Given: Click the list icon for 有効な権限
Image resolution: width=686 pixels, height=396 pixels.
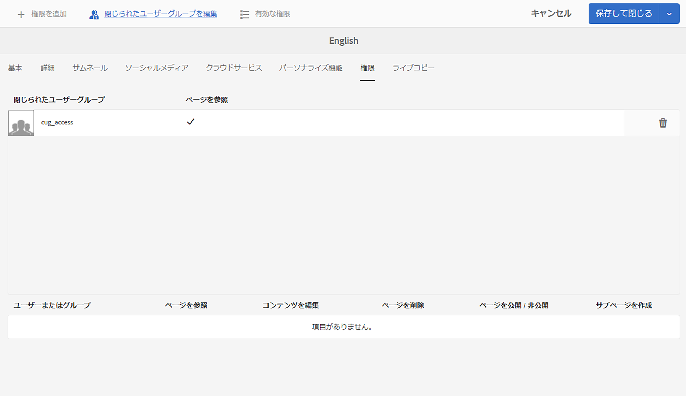Looking at the screenshot, I should pyautogui.click(x=245, y=14).
